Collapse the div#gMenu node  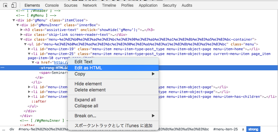point(14,20)
